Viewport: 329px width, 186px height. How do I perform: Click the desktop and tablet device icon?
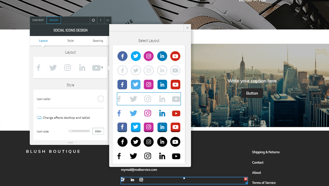pyautogui.click(x=39, y=117)
